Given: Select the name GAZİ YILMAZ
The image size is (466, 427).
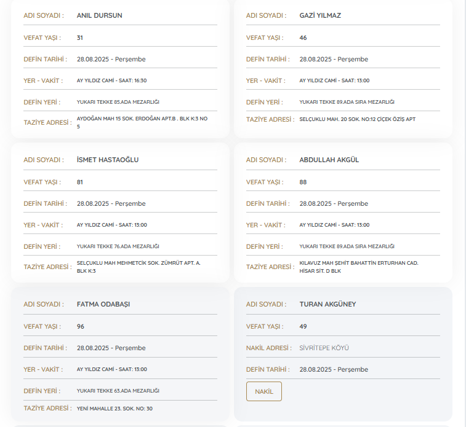Looking at the screenshot, I should (319, 15).
